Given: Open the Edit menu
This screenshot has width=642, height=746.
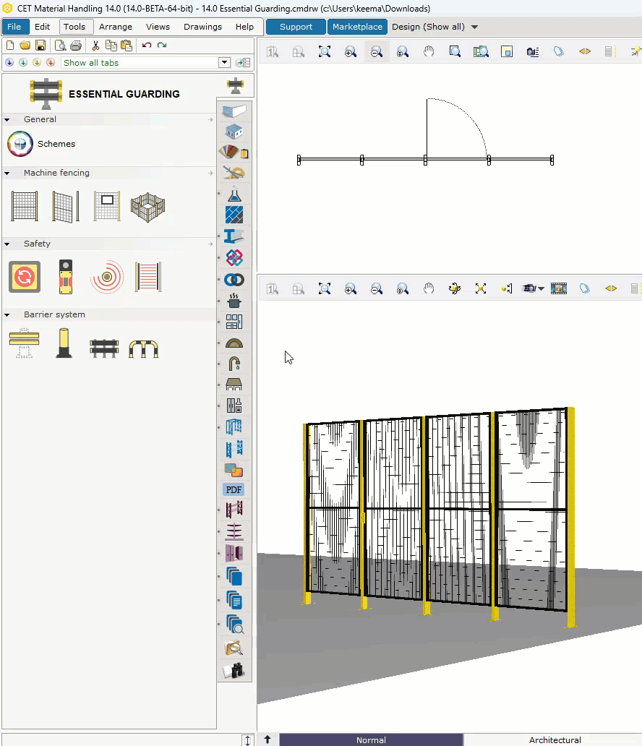Looking at the screenshot, I should [43, 27].
